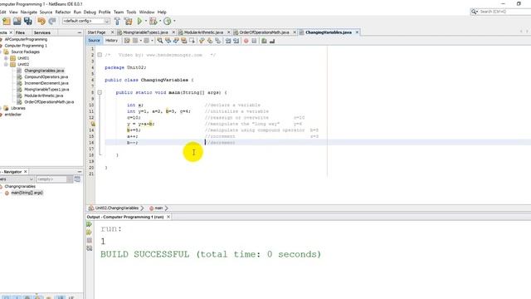Click the Shift Line Left icon
Image resolution: width=531 pixels, height=299 pixels.
pyautogui.click(x=228, y=41)
